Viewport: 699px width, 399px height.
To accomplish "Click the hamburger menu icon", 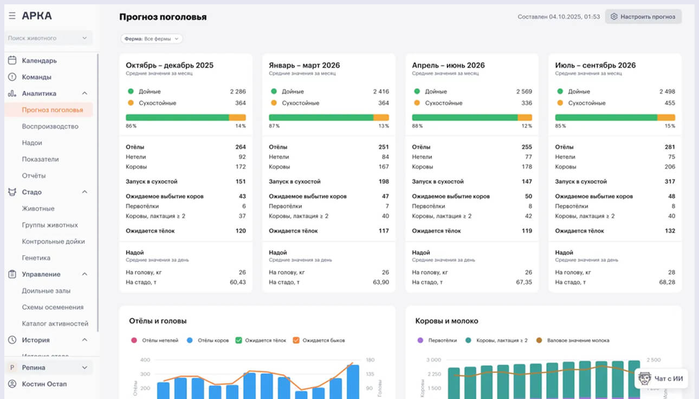I will pos(12,16).
